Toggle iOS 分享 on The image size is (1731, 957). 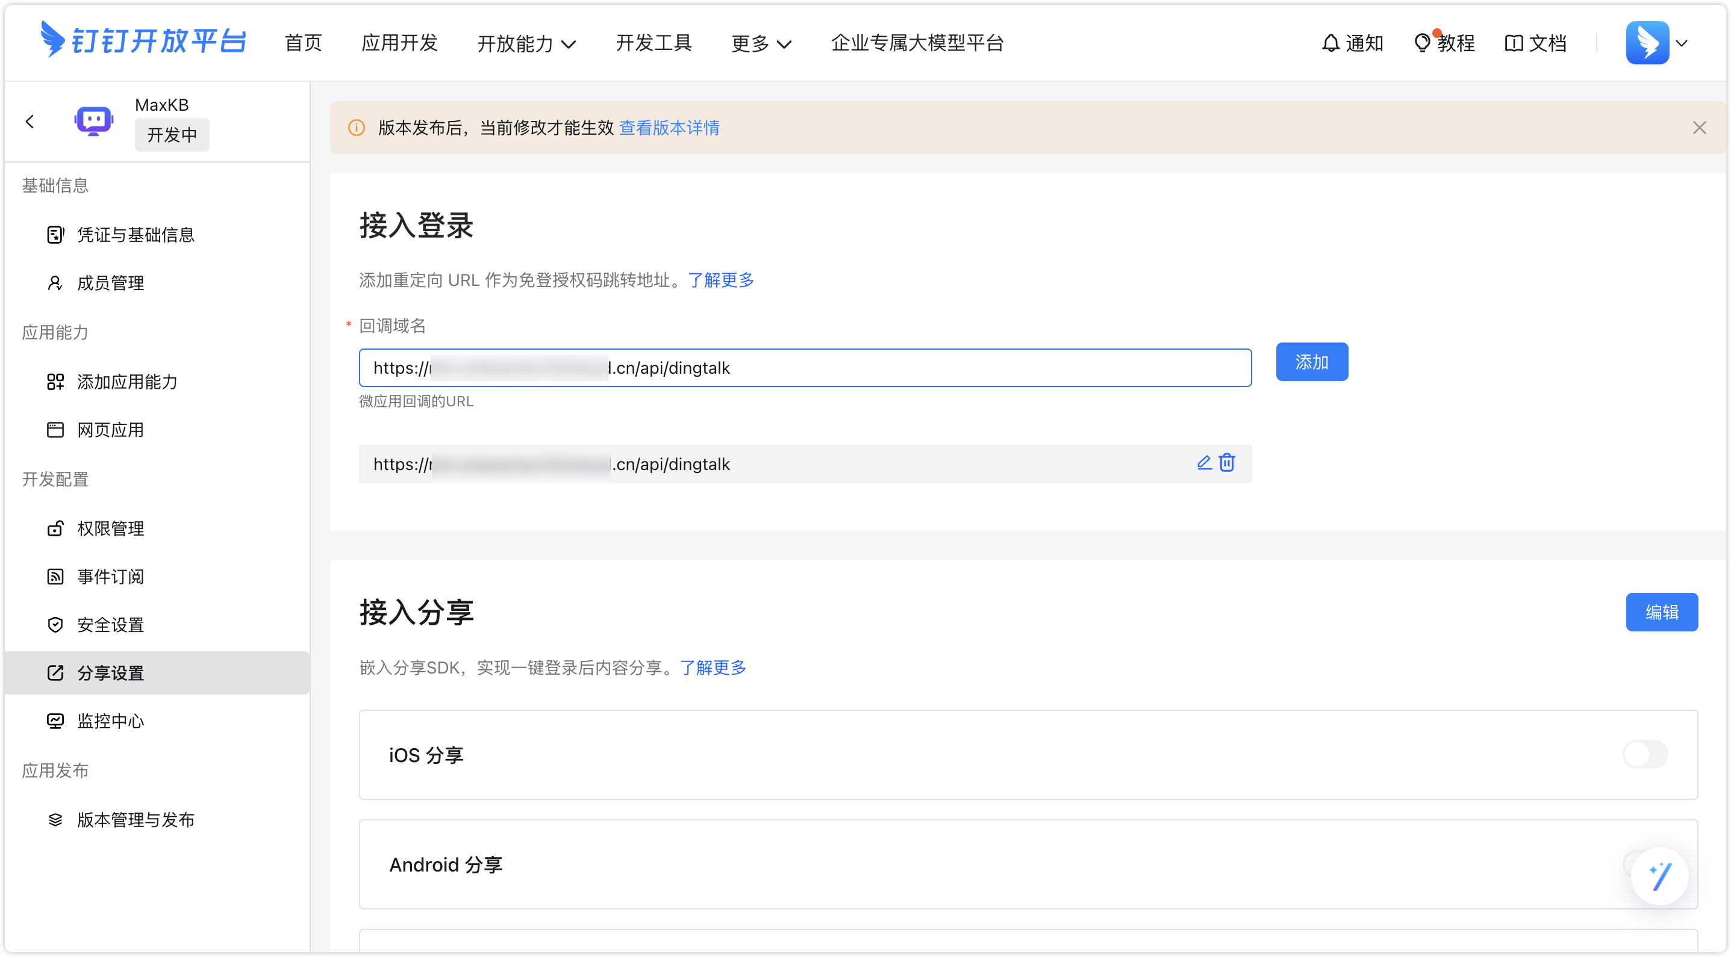tap(1644, 754)
